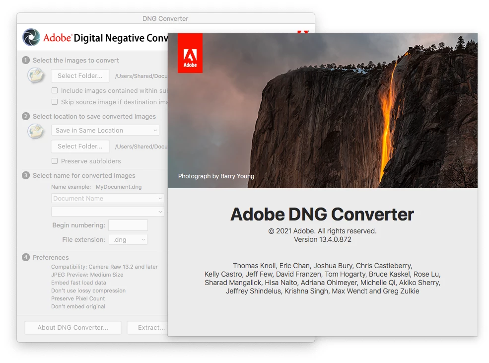Click 'Don't embed original' text

(78, 306)
